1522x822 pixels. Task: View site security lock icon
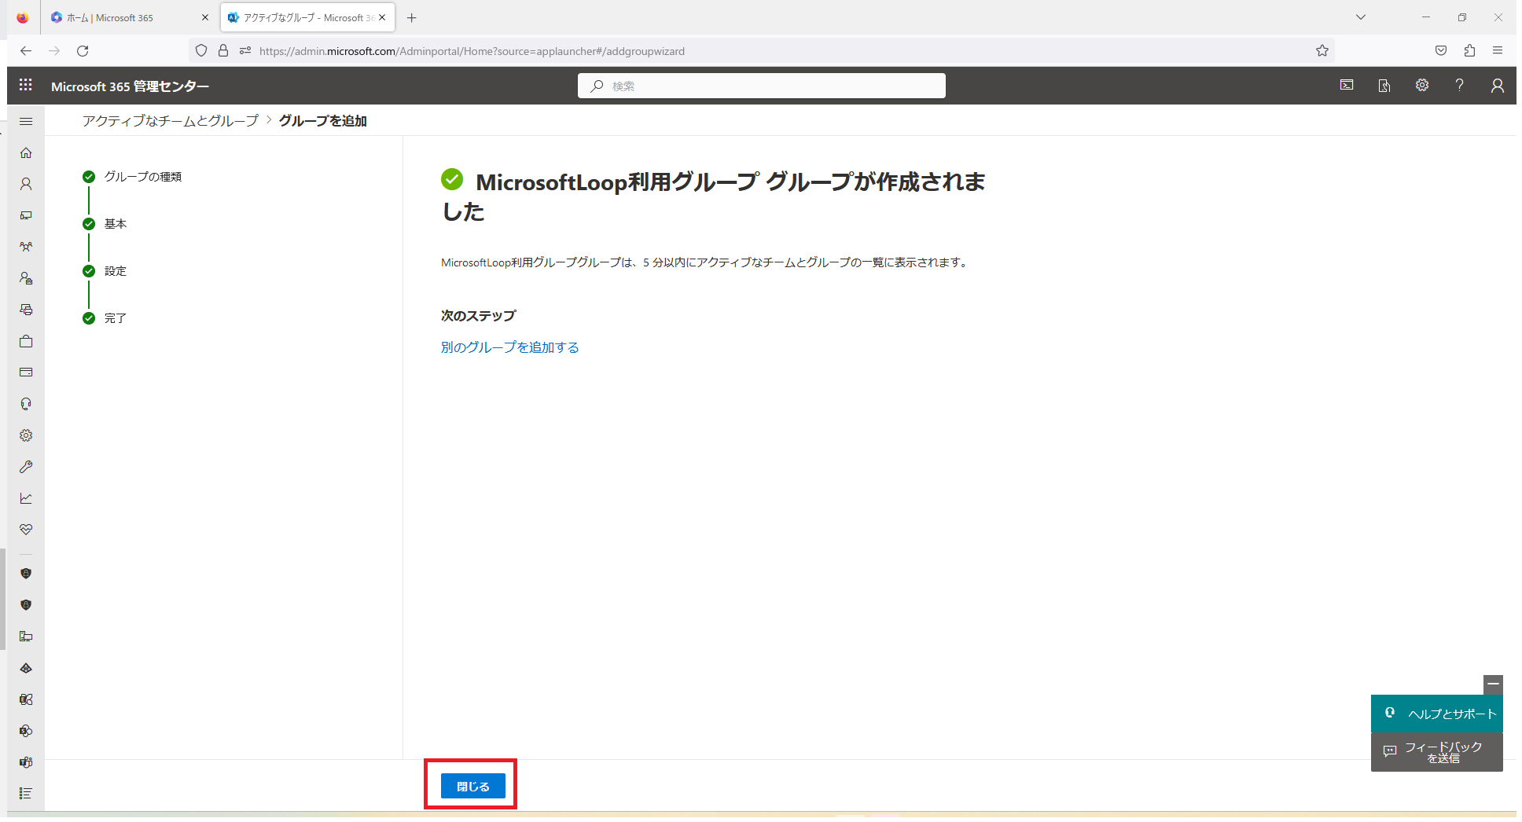(x=223, y=51)
